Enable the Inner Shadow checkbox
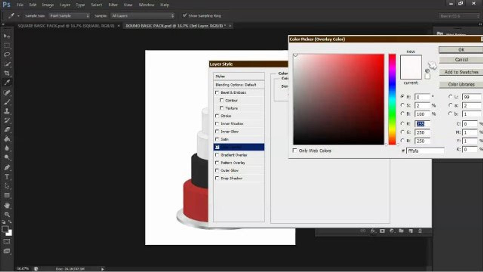The height and width of the screenshot is (272, 483). [217, 124]
